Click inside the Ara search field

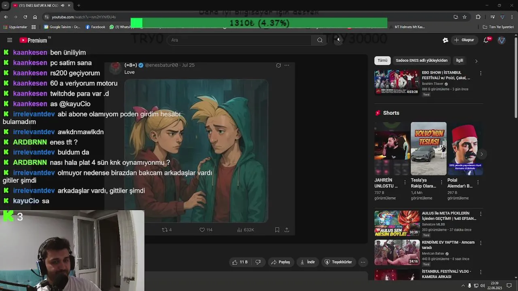pyautogui.click(x=239, y=40)
